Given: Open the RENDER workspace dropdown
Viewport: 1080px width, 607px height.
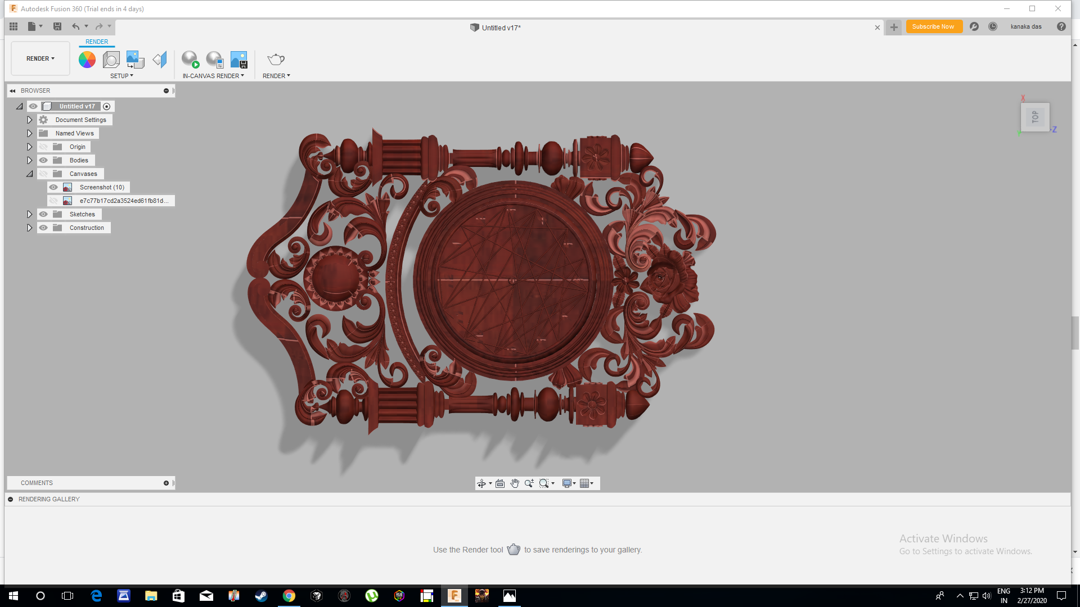Looking at the screenshot, I should 40,58.
